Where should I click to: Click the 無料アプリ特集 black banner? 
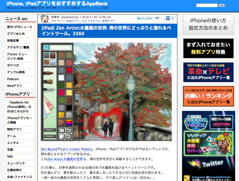coord(208,49)
